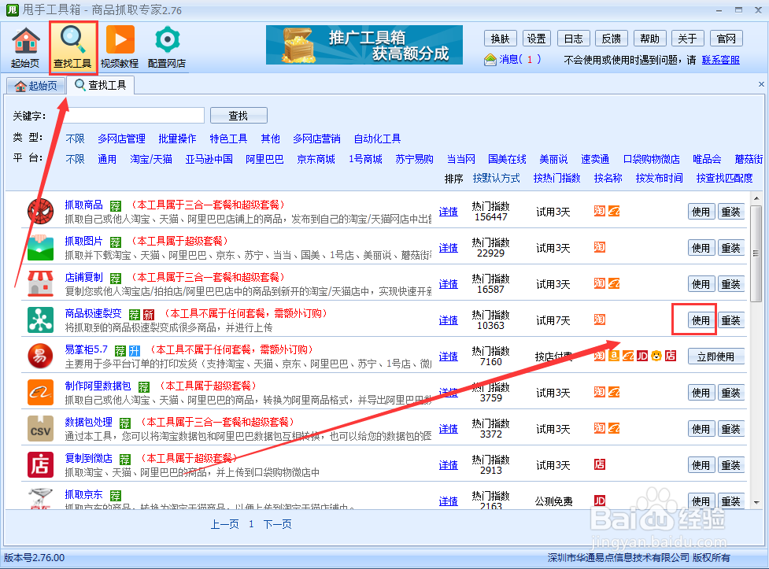Screen dimensions: 769x569
Task: Click the CSV 数据包处理 icon
Action: pos(38,427)
